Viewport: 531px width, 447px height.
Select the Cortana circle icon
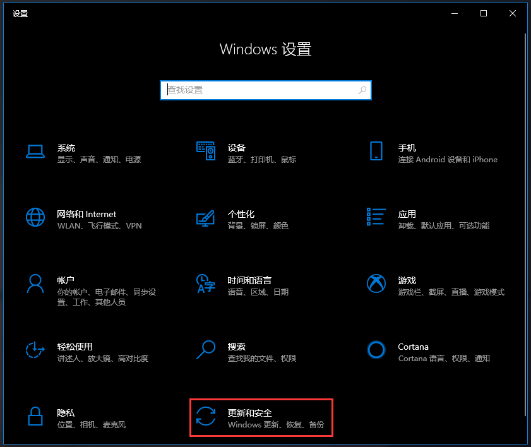click(x=376, y=350)
